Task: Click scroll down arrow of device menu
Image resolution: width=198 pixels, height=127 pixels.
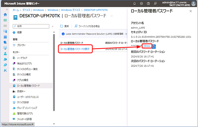Action: (54, 124)
